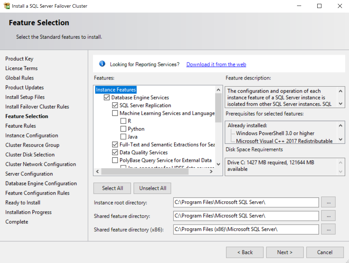Click the Feature description scroll down arrow

(x=341, y=104)
